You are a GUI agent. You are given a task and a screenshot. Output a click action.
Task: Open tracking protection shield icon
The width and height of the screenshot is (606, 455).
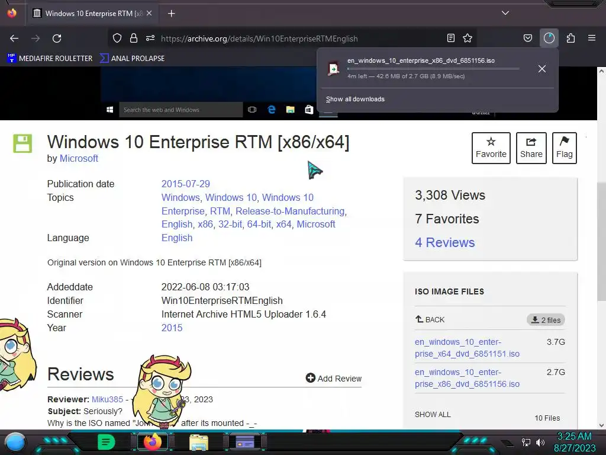click(x=117, y=38)
